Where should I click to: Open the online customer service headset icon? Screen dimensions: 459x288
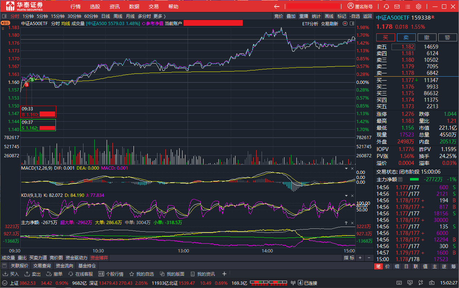pyautogui.click(x=386, y=7)
